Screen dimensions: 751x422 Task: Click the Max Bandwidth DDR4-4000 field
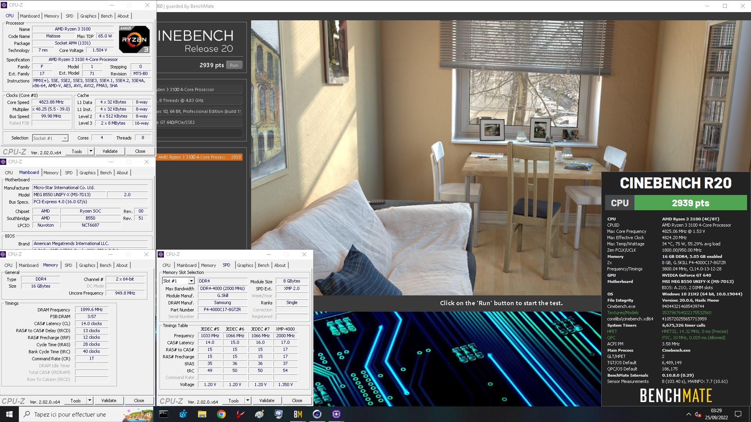coord(222,288)
